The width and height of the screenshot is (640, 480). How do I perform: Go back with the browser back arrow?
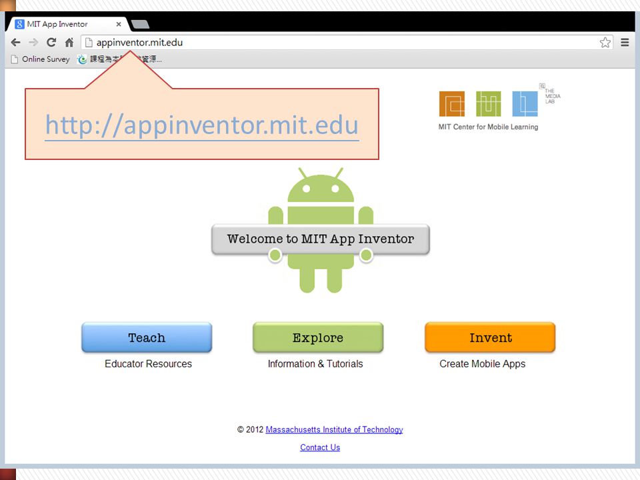click(15, 43)
